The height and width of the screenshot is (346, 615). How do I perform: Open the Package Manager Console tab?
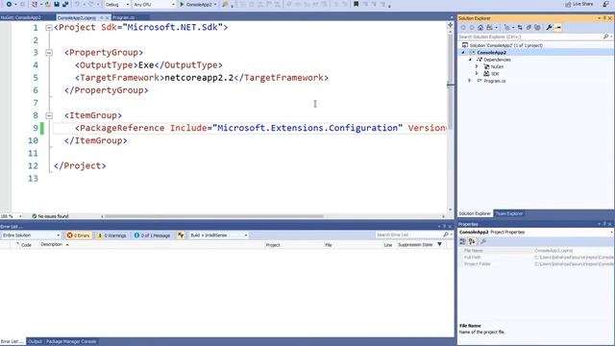tap(71, 342)
